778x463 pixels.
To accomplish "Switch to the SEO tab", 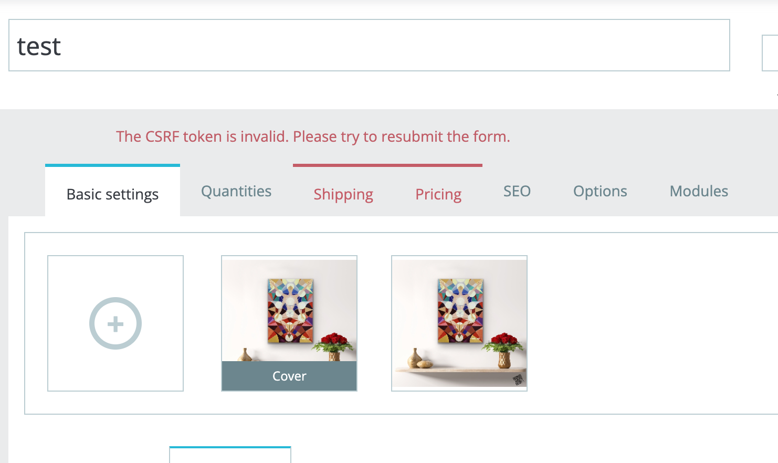I will click(517, 191).
